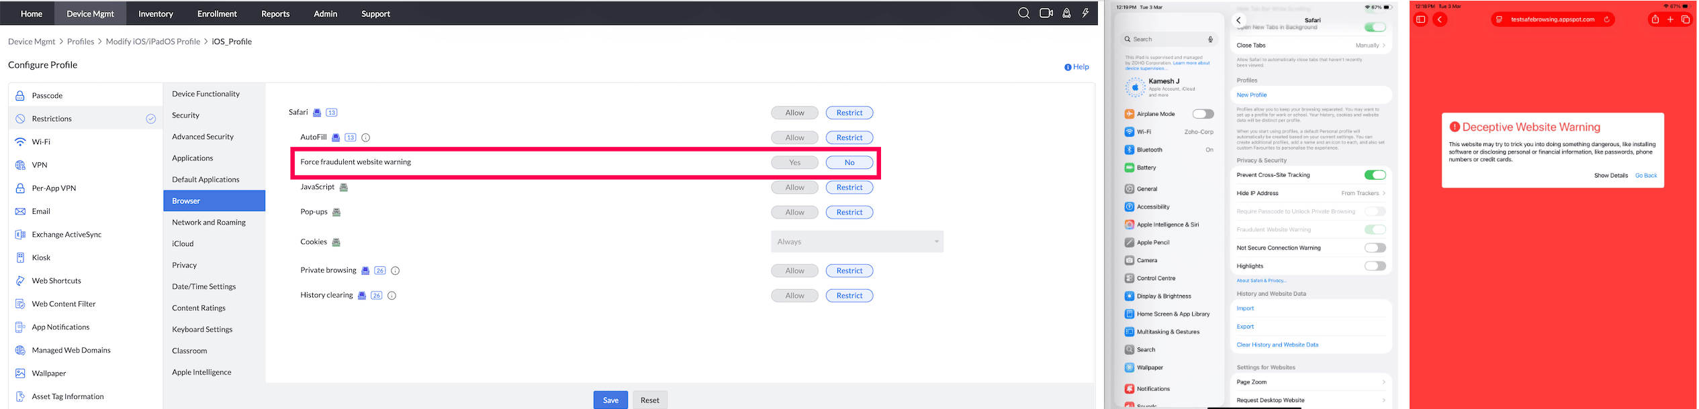Click the supervised icon beside Safari
1699x409 pixels.
(317, 113)
